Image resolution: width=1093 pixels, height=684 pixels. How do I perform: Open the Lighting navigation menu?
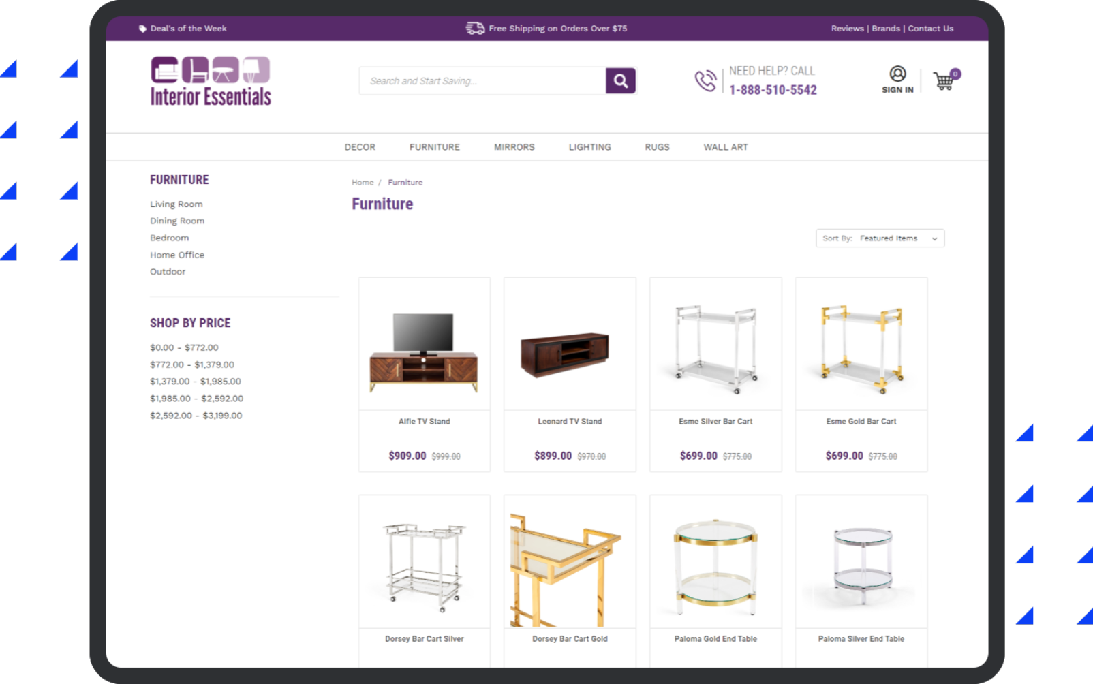pos(590,147)
